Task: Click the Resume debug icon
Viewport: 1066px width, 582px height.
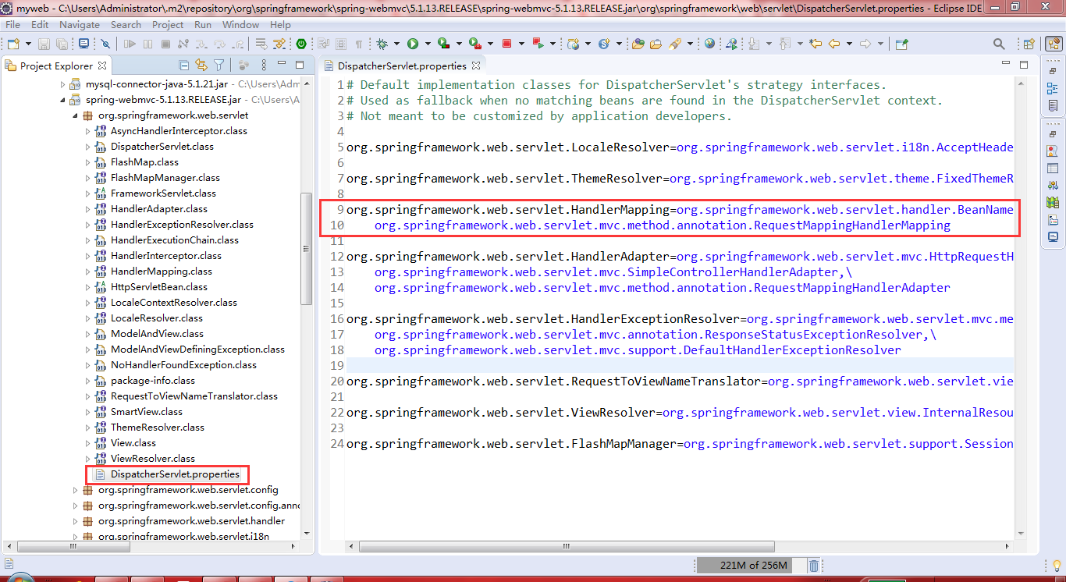Action: point(130,44)
